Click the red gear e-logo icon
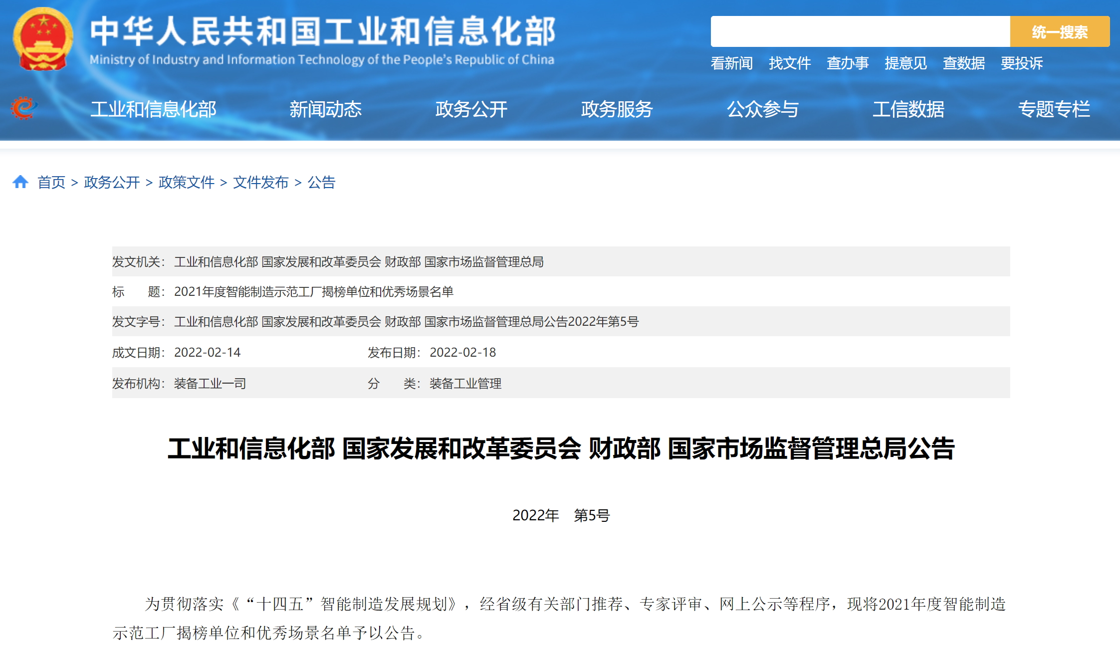This screenshot has width=1120, height=659. 24,108
